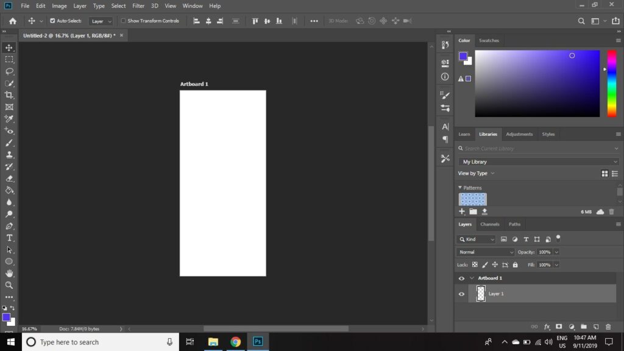Open File Explorer from taskbar
The image size is (624, 351).
tap(213, 342)
